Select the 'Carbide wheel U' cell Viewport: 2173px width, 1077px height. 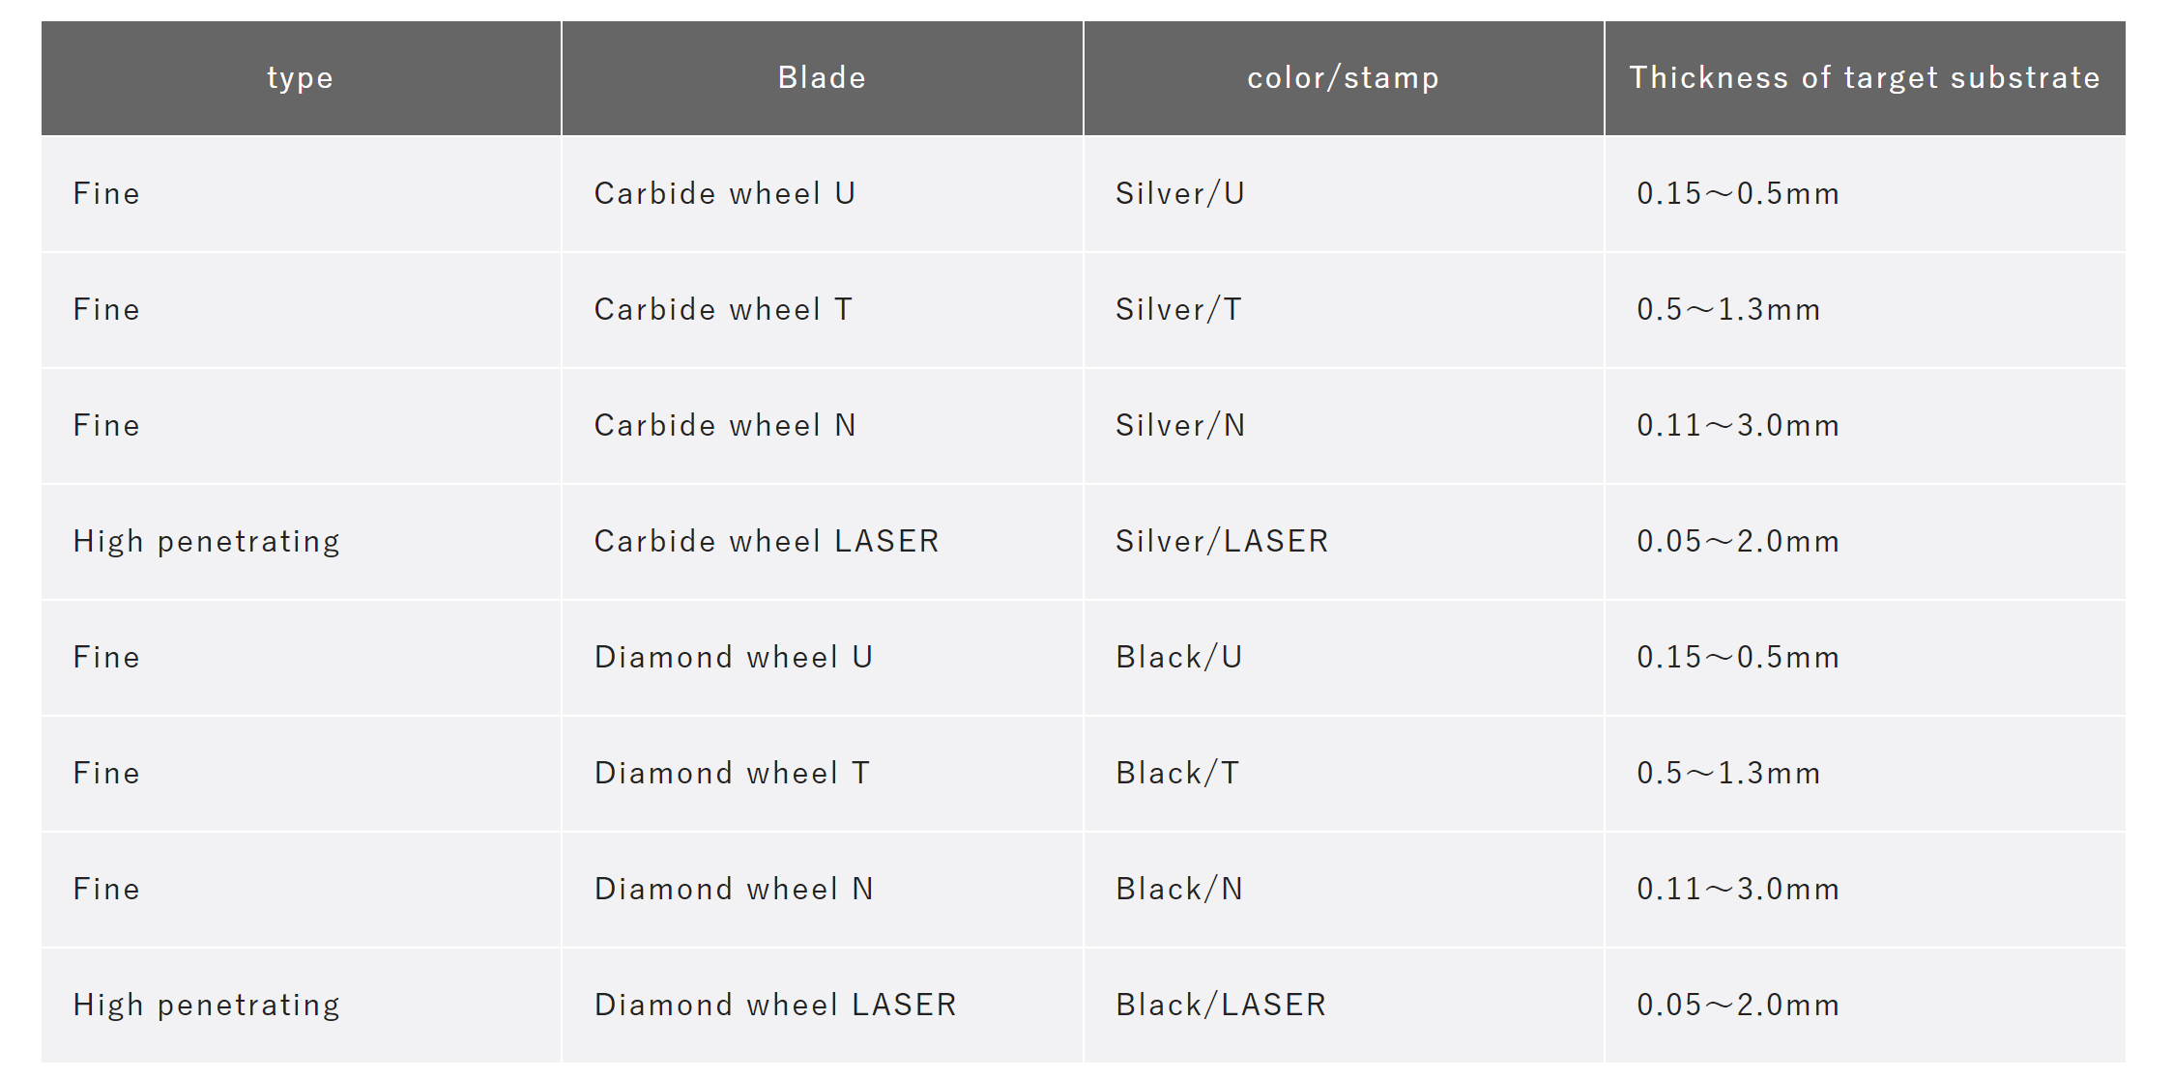[x=822, y=194]
